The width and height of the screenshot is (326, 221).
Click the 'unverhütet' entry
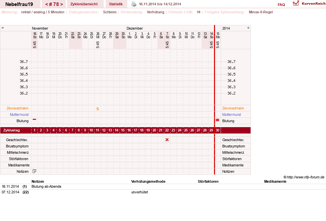click(140, 192)
